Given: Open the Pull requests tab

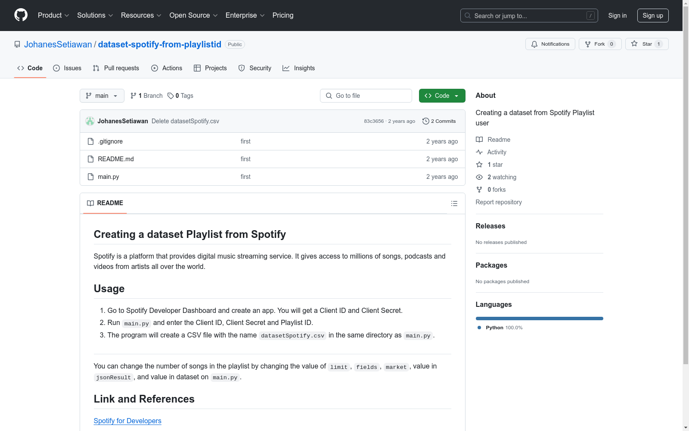Looking at the screenshot, I should (116, 68).
